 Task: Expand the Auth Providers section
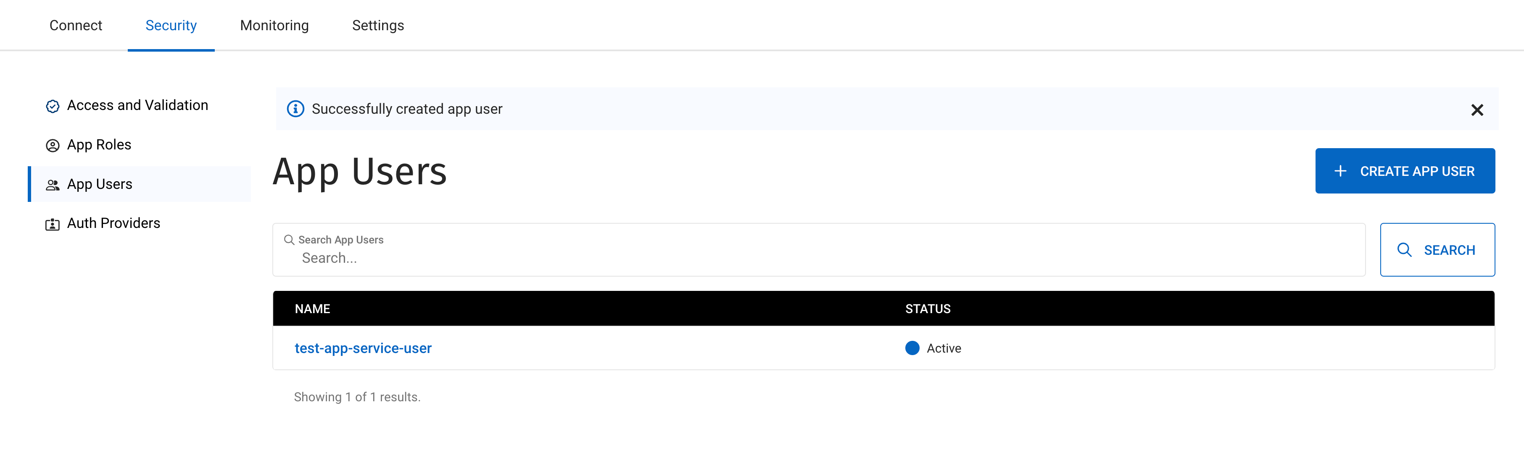click(x=113, y=223)
